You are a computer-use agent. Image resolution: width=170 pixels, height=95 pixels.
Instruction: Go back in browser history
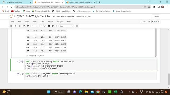[x=3, y=7]
